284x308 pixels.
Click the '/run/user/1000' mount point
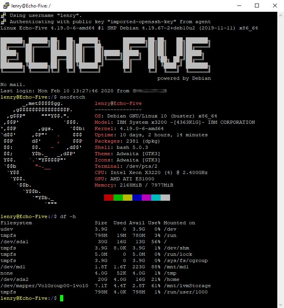(x=186, y=292)
